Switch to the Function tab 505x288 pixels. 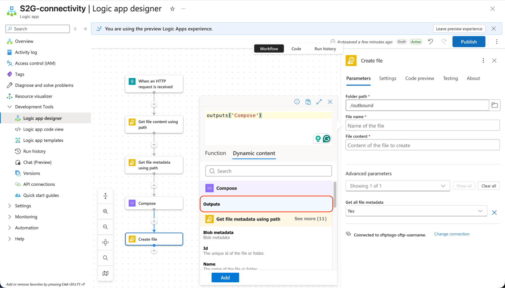pos(215,153)
